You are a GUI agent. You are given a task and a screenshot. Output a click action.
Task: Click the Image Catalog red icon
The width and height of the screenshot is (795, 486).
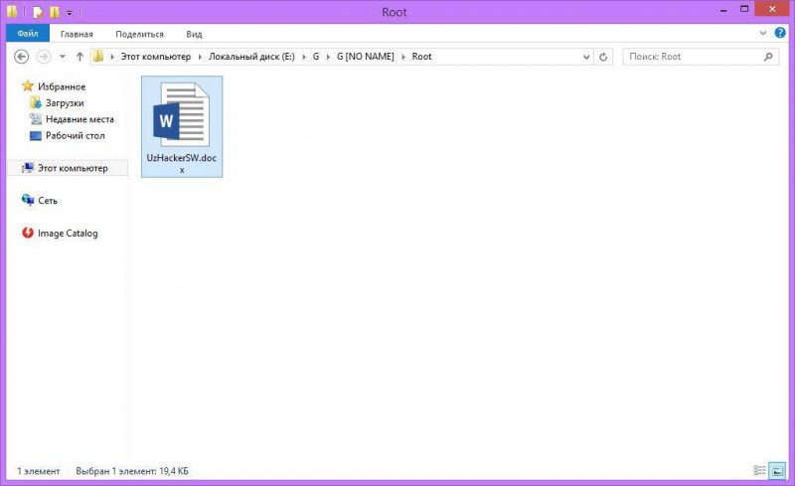[28, 233]
